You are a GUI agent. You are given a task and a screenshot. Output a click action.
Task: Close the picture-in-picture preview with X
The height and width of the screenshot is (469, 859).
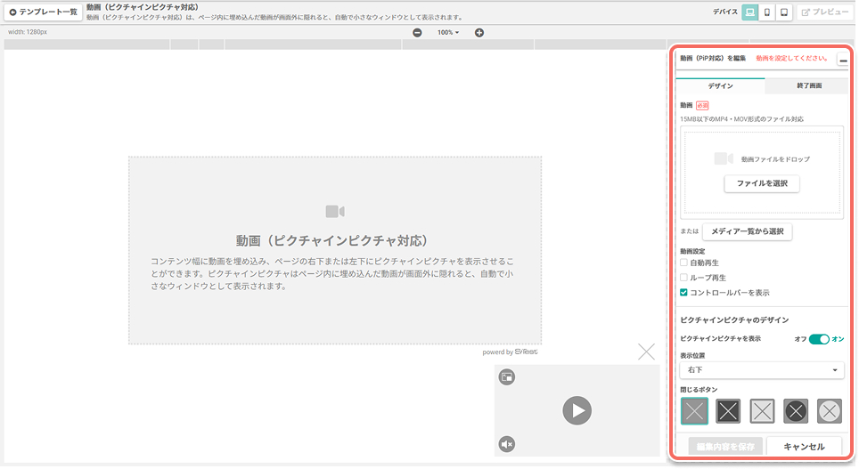(646, 352)
